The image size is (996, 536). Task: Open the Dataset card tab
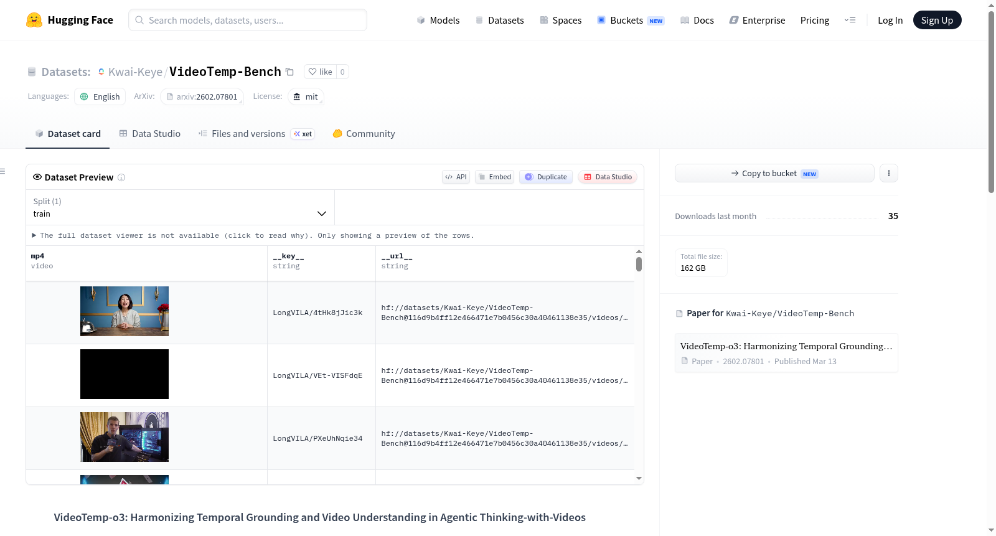pos(68,133)
